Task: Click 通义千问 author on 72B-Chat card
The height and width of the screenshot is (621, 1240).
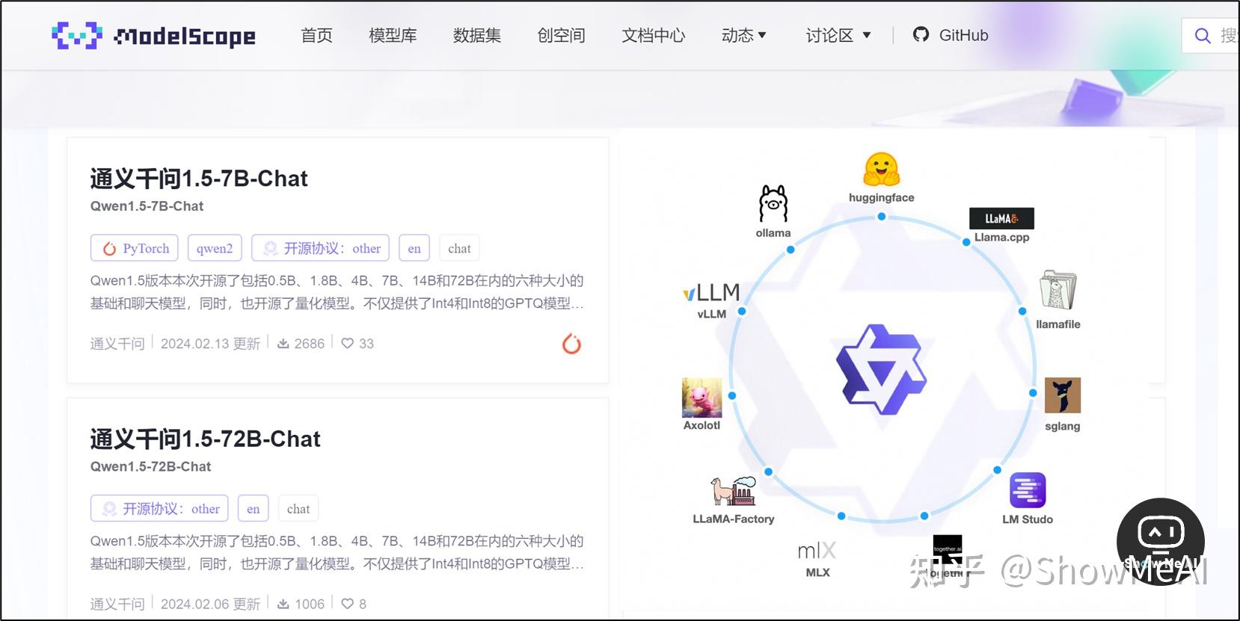Action: [117, 604]
